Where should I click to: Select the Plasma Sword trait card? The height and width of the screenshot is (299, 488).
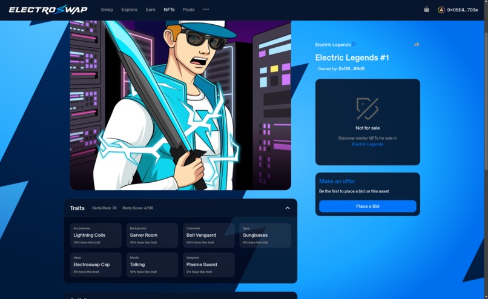[x=209, y=264]
